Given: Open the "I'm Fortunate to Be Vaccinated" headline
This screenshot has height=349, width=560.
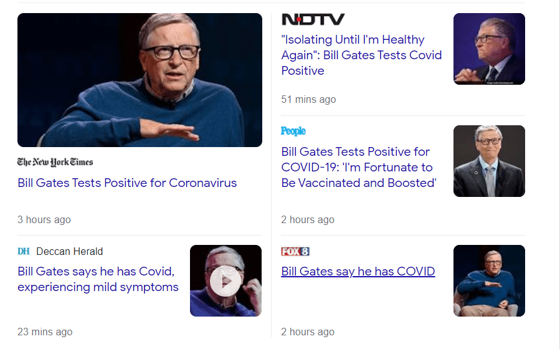Looking at the screenshot, I should pos(358,167).
